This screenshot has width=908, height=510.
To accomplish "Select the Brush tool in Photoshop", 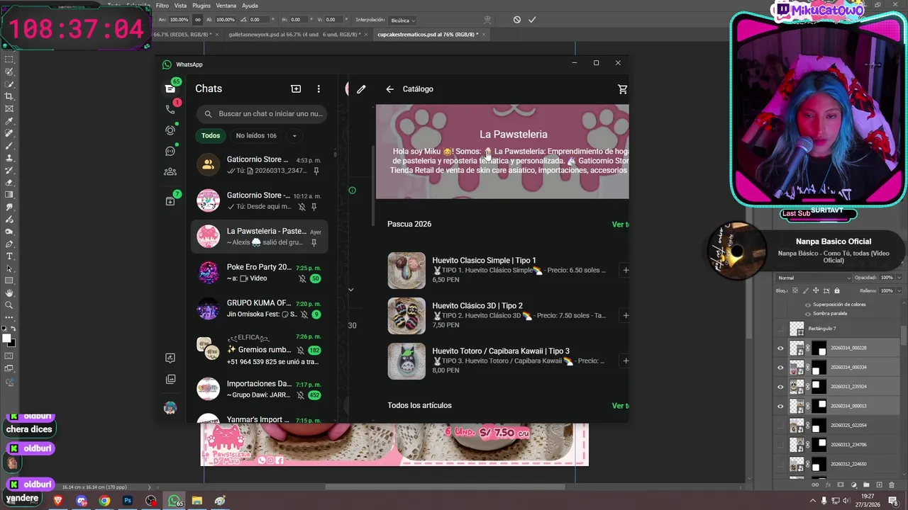I will (9, 145).
